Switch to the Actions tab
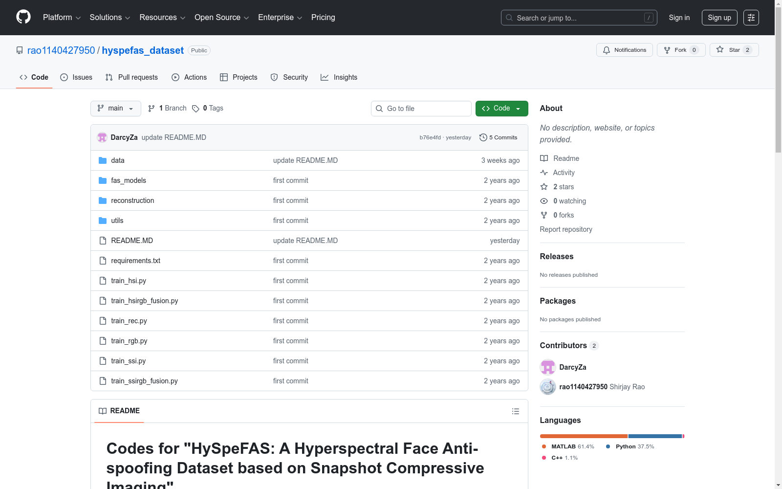 (x=189, y=77)
